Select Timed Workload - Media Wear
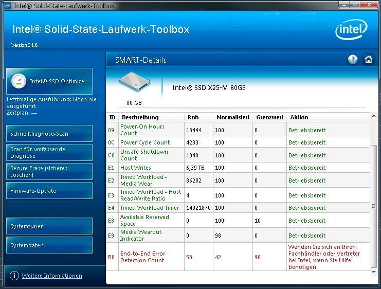The height and width of the screenshot is (289, 381). pos(143,180)
